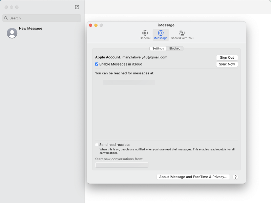This screenshot has height=203, width=271.
Task: Switch to the Blocked segment
Action: [x=175, y=48]
